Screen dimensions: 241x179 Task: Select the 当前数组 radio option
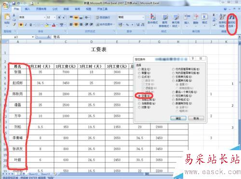pyautogui.click(x=139, y=103)
